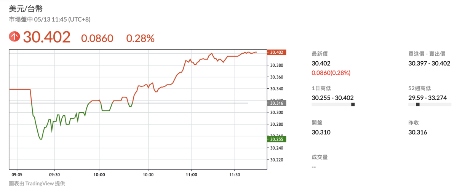The height and width of the screenshot is (190, 457).
Task: Click the red up-arrow icon beside the headline price
Action: point(14,37)
